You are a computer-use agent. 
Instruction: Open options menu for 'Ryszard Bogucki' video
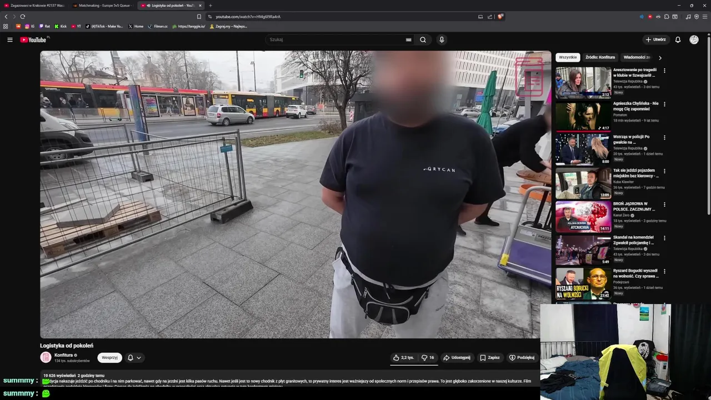pyautogui.click(x=664, y=271)
